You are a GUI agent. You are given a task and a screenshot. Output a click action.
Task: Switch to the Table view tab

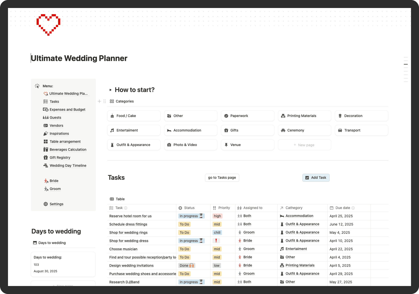[x=117, y=199]
